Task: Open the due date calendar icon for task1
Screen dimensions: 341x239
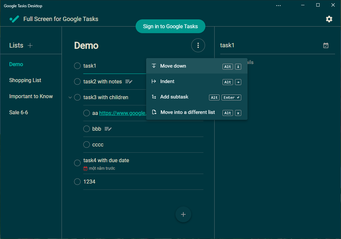Action: point(326,45)
